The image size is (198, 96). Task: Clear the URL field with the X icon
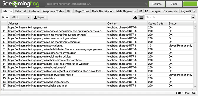[x=145, y=4]
